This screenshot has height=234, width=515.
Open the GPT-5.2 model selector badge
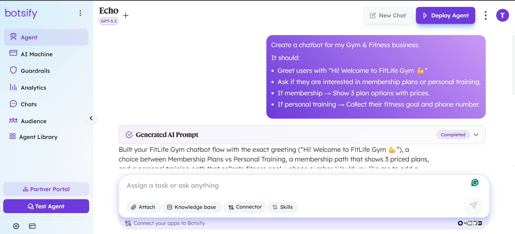(x=109, y=21)
